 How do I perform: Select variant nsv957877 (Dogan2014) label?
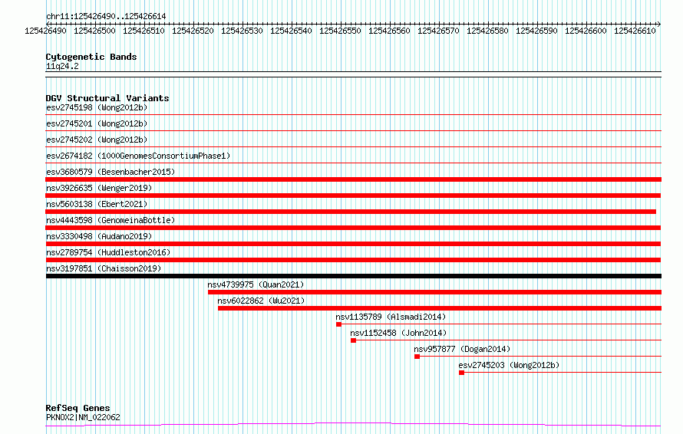462,349
